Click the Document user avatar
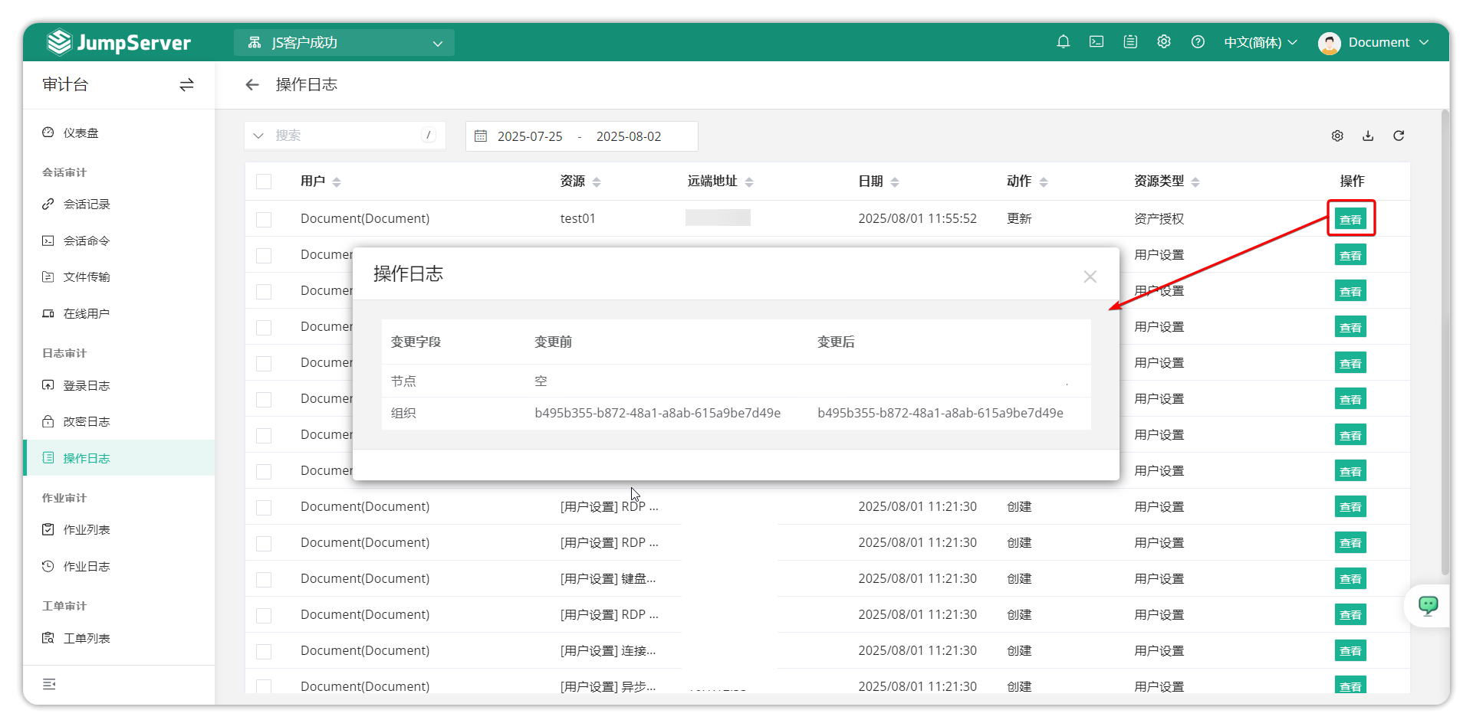 [1329, 43]
